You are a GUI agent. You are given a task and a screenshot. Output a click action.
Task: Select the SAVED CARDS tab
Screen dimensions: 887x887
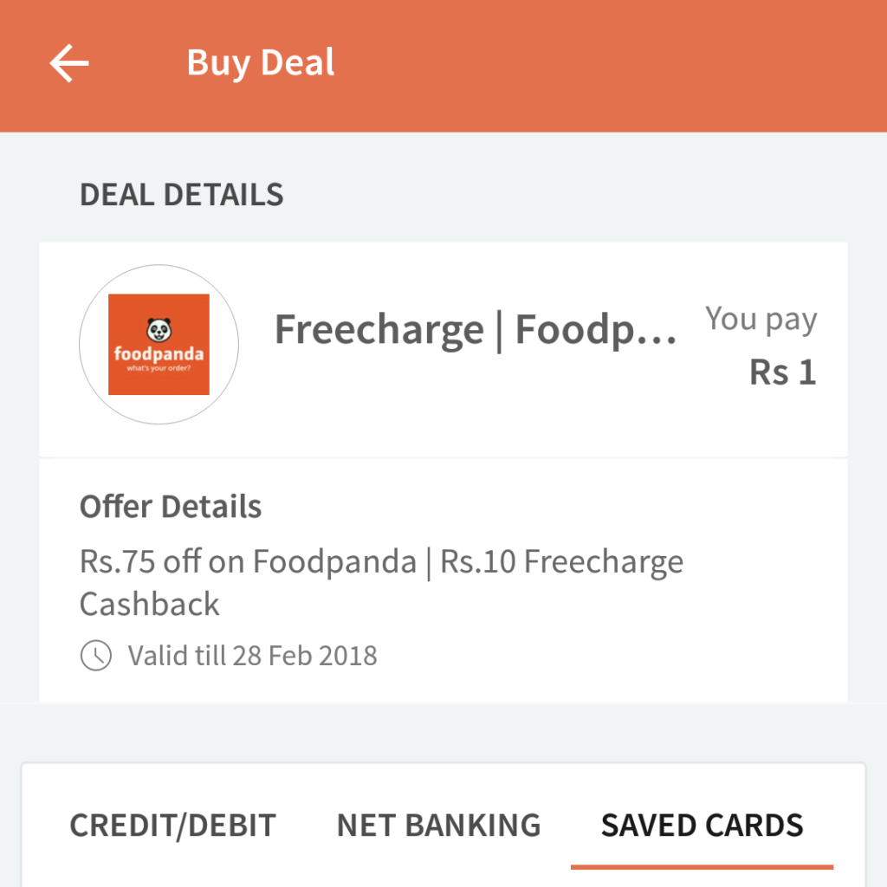tap(702, 825)
